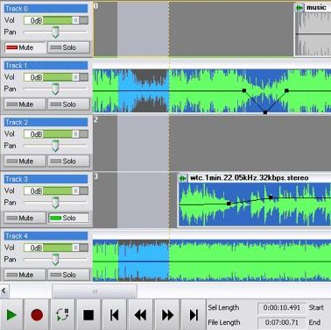Click Track 4 volume slider
The height and width of the screenshot is (330, 331).
coord(55,247)
